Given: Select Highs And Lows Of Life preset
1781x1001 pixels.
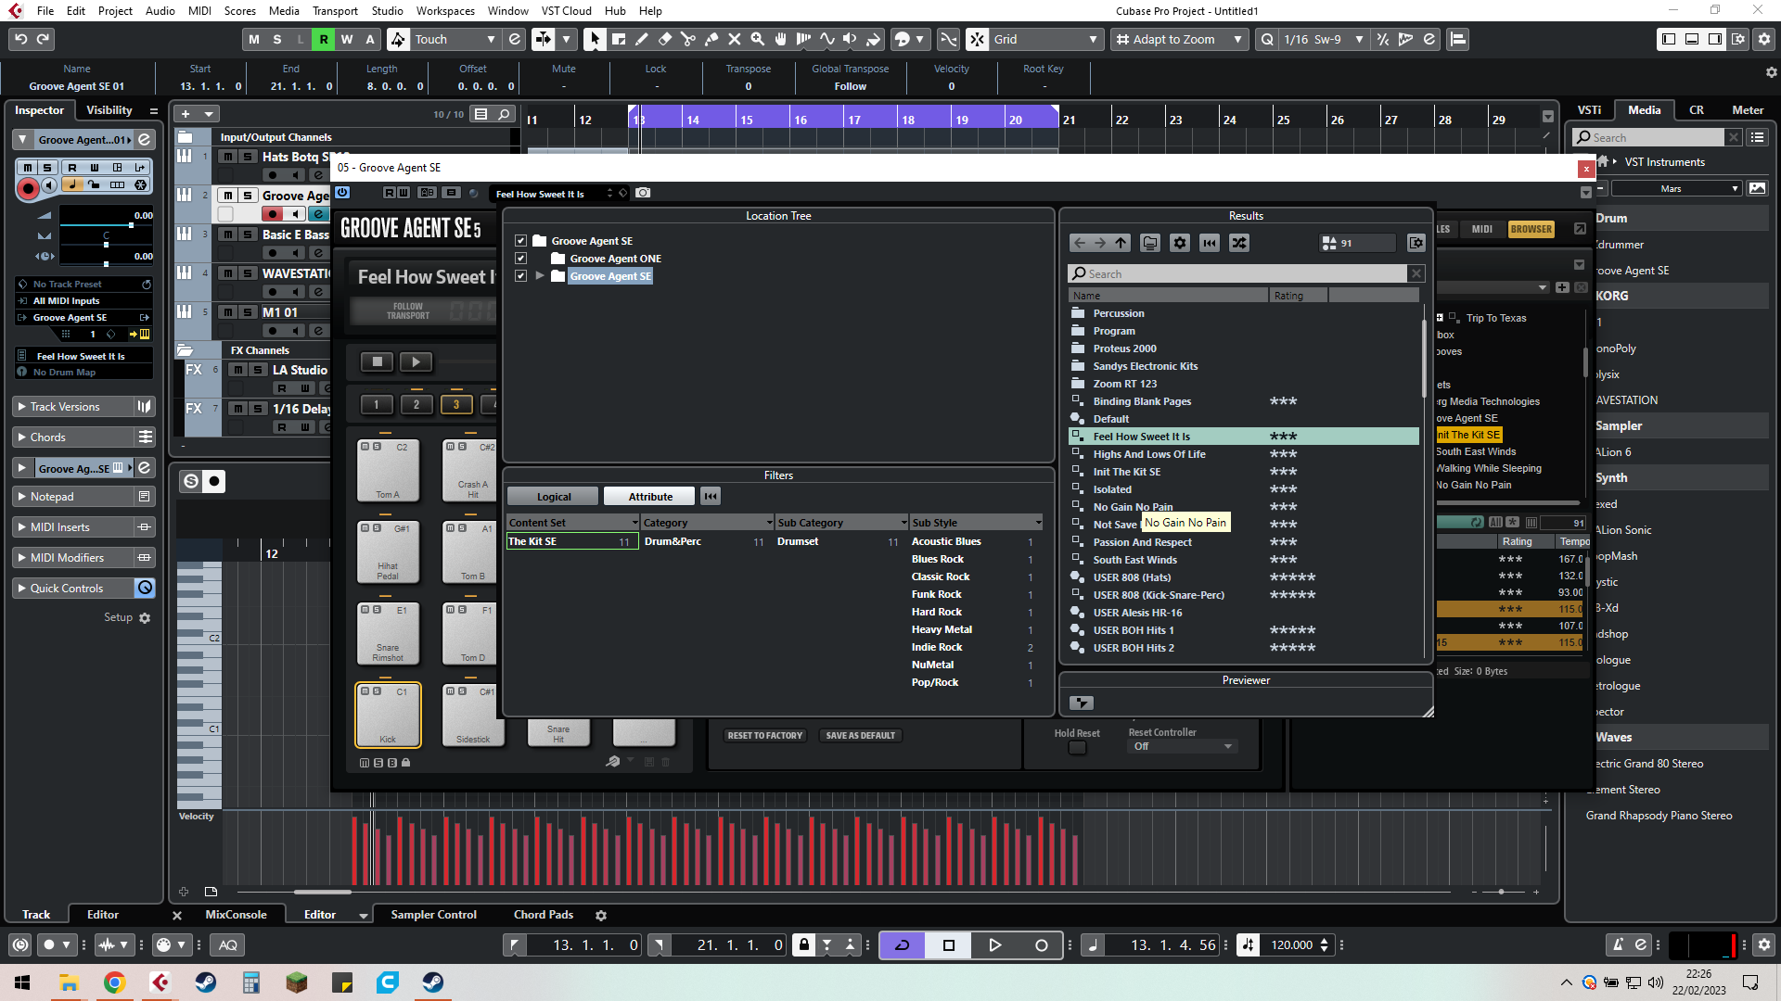Looking at the screenshot, I should click(x=1148, y=454).
